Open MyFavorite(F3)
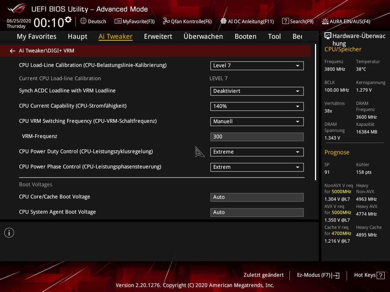The image size is (390, 292). [134, 21]
